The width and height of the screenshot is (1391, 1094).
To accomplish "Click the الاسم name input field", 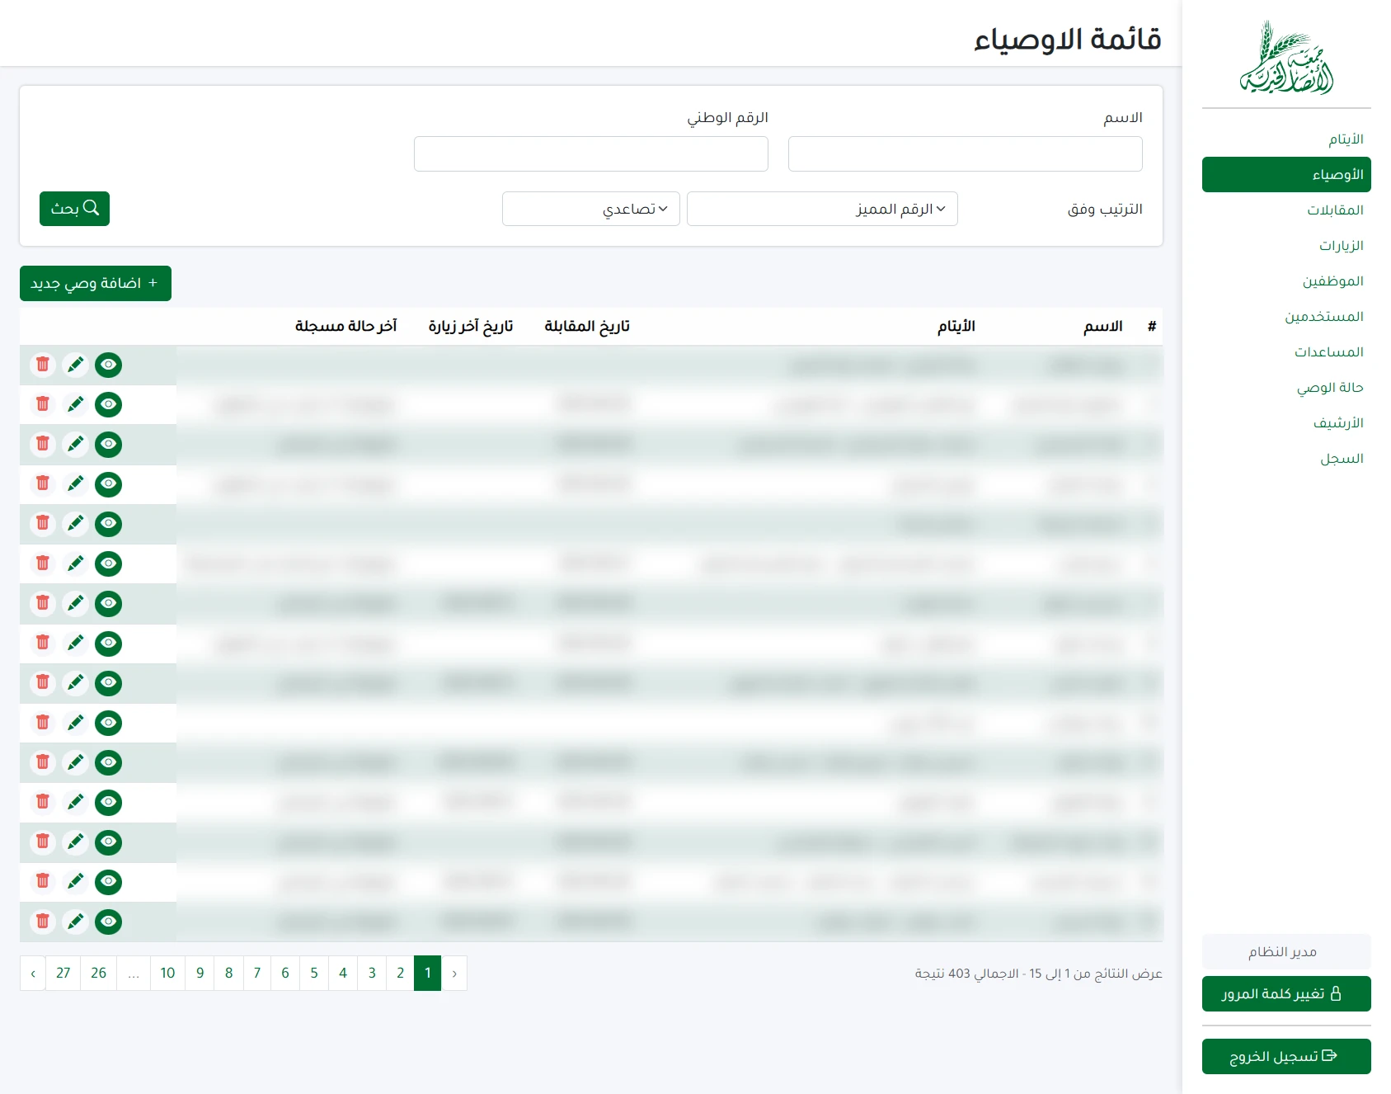I will point(966,154).
